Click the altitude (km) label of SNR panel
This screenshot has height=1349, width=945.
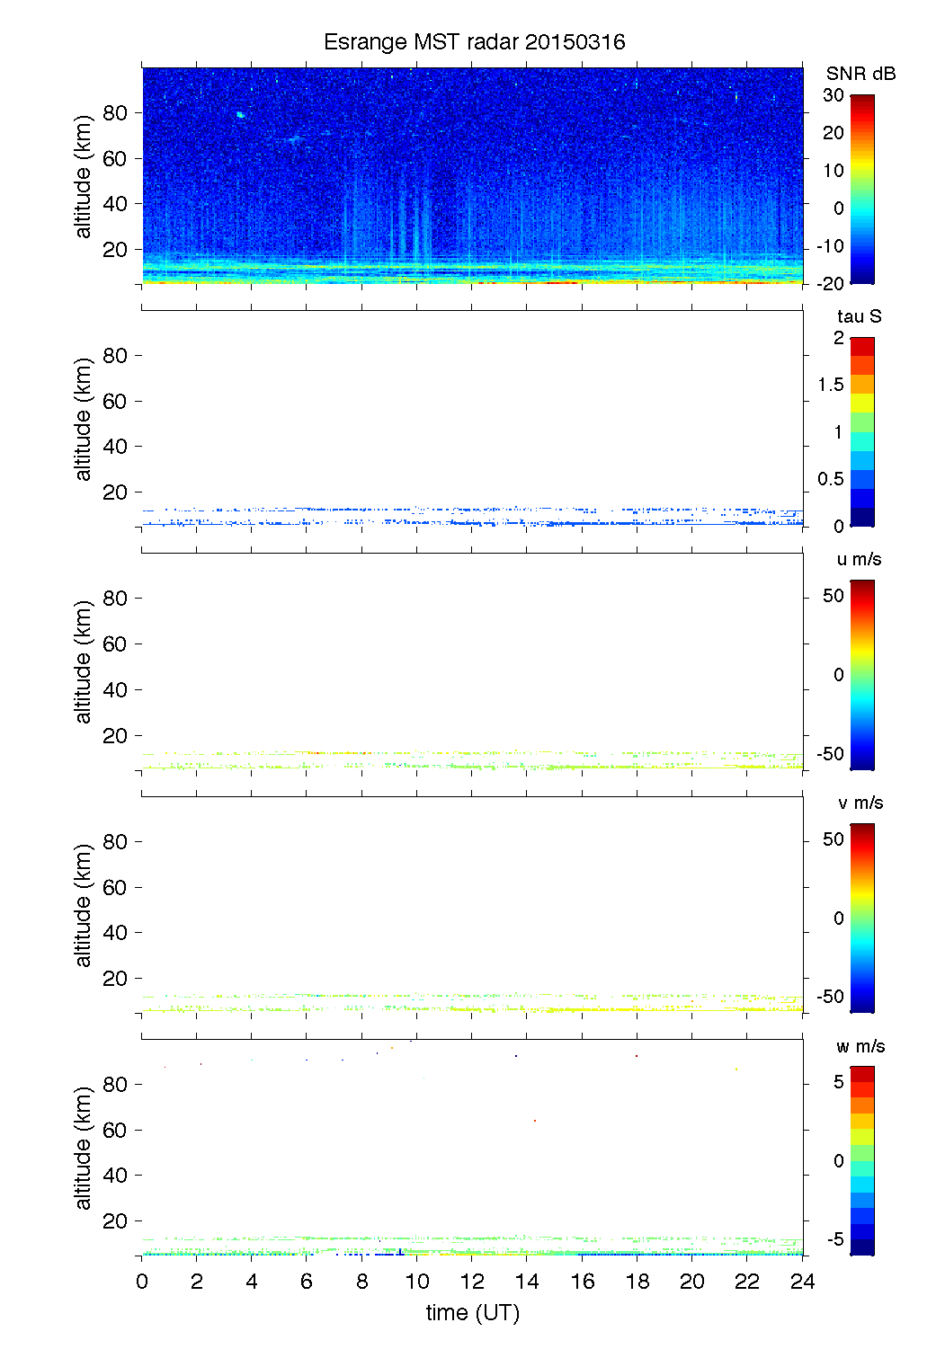(x=84, y=176)
